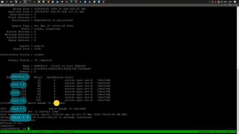Open the Windows notification center icon
Image resolution: width=239 pixels, height=134 pixels.
(x=235, y=2)
